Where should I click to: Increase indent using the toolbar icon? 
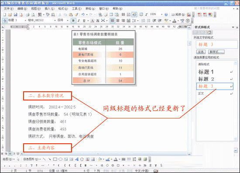[160, 21]
